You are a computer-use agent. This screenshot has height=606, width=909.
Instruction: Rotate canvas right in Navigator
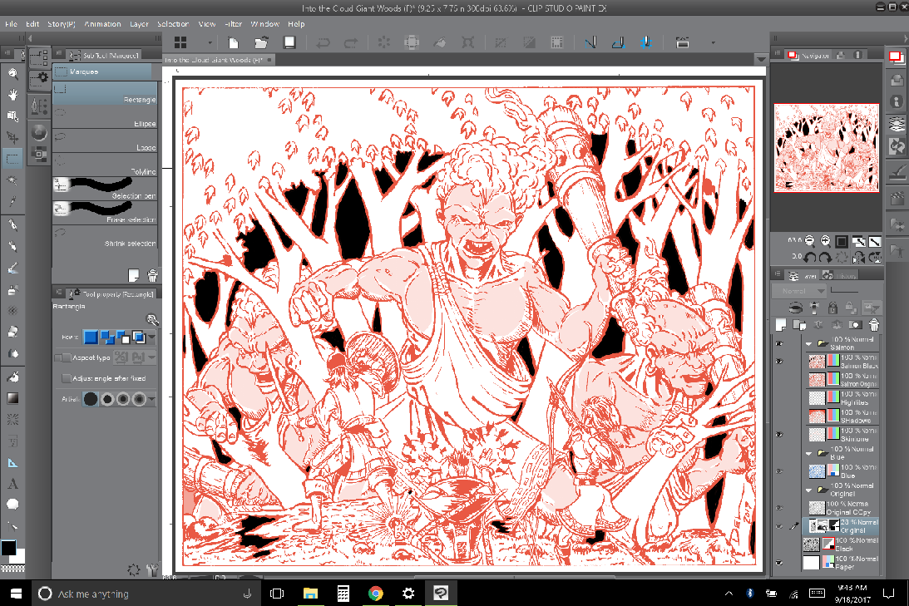825,257
